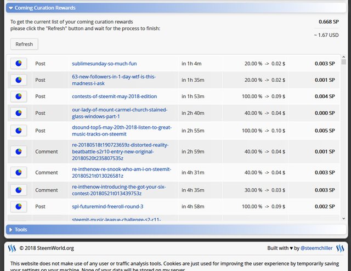Open pie chart for our-lady-of-mount-carmel row

(x=19, y=113)
